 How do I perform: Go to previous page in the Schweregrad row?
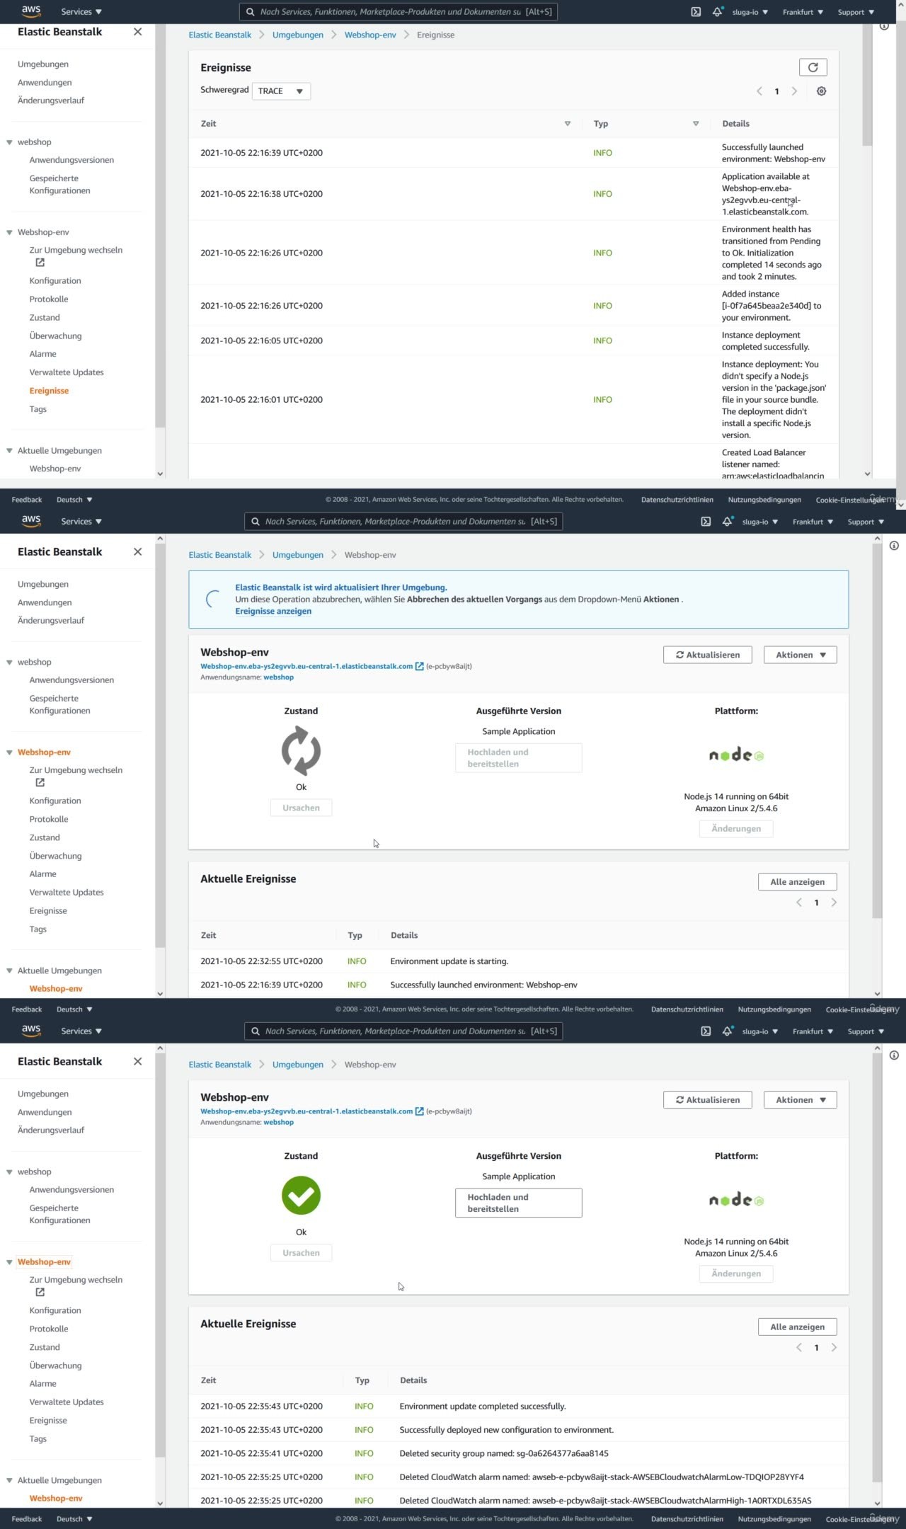[x=759, y=91]
